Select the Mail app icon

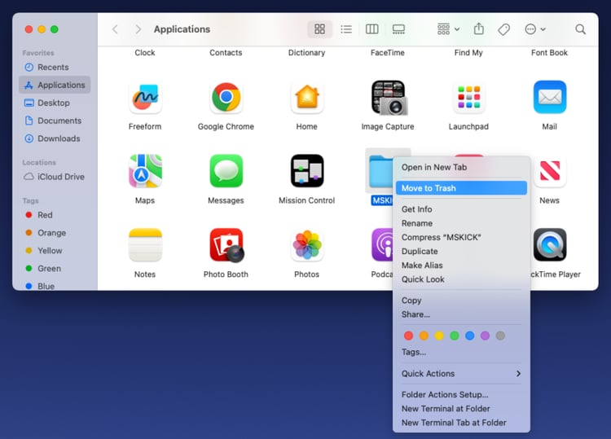550,97
